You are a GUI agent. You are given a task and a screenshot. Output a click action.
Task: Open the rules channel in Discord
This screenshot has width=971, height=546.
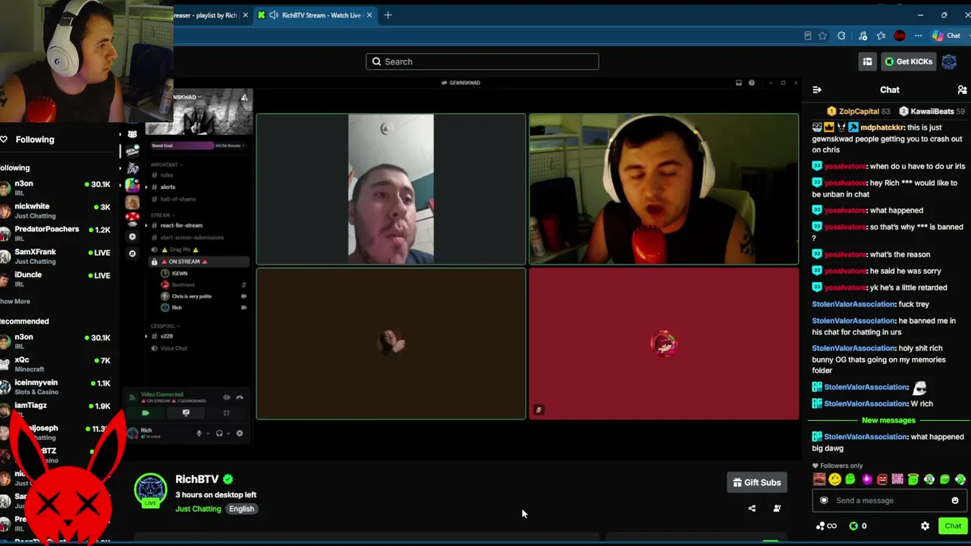[197, 175]
